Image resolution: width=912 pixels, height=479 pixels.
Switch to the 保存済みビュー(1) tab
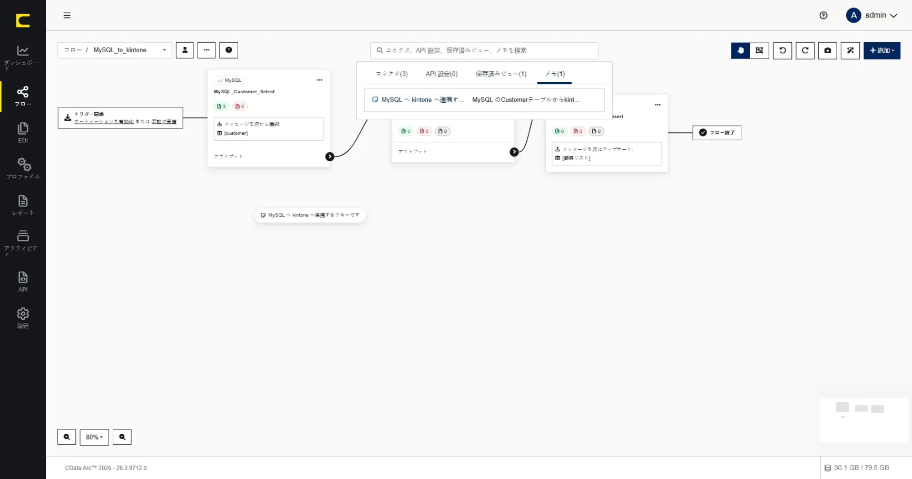click(501, 74)
